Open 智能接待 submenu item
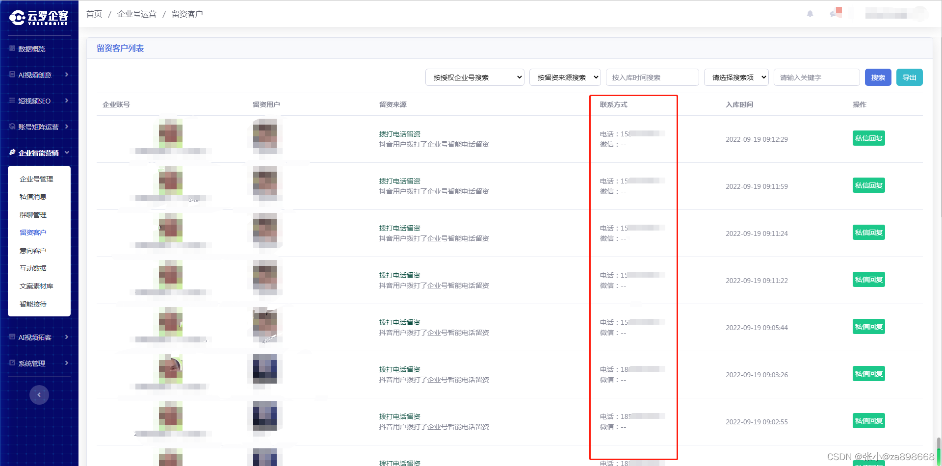 coord(33,304)
